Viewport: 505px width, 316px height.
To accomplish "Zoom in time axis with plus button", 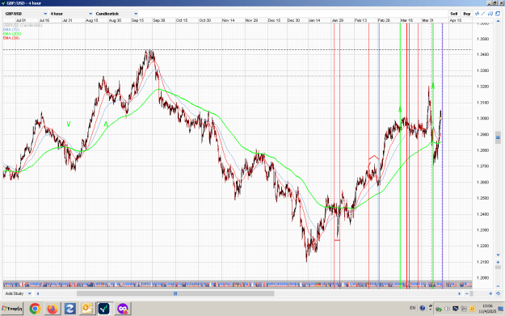I will pos(490,293).
